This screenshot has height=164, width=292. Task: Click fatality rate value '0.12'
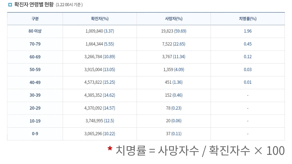click(x=248, y=57)
